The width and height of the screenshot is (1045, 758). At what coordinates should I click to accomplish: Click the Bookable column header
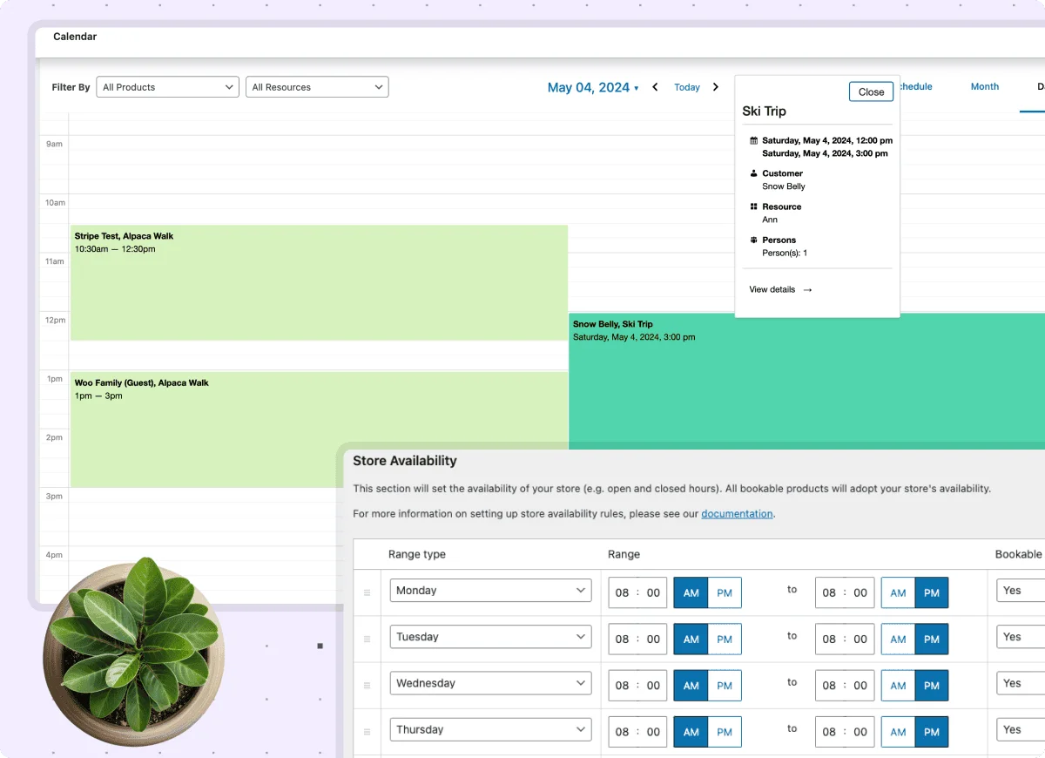1019,554
